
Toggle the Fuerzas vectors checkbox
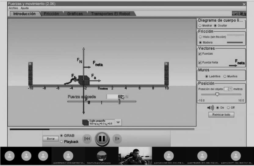tap(200, 54)
